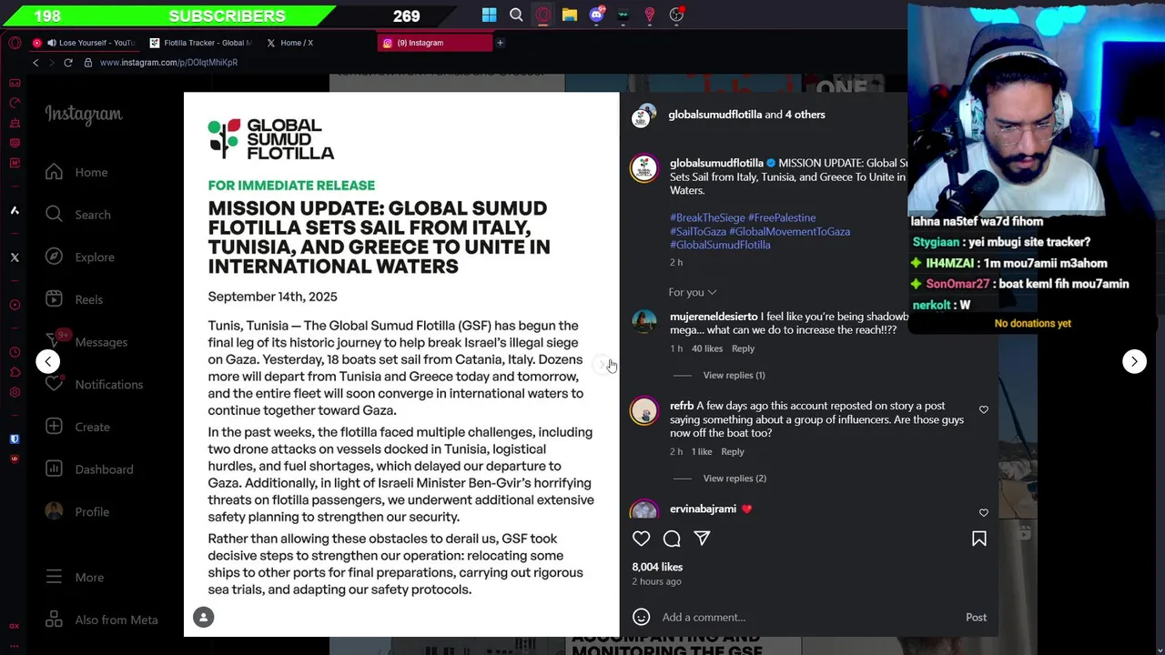
Task: Click the "40 likes" count on mujereneldesierto's comment
Action: pyautogui.click(x=707, y=348)
